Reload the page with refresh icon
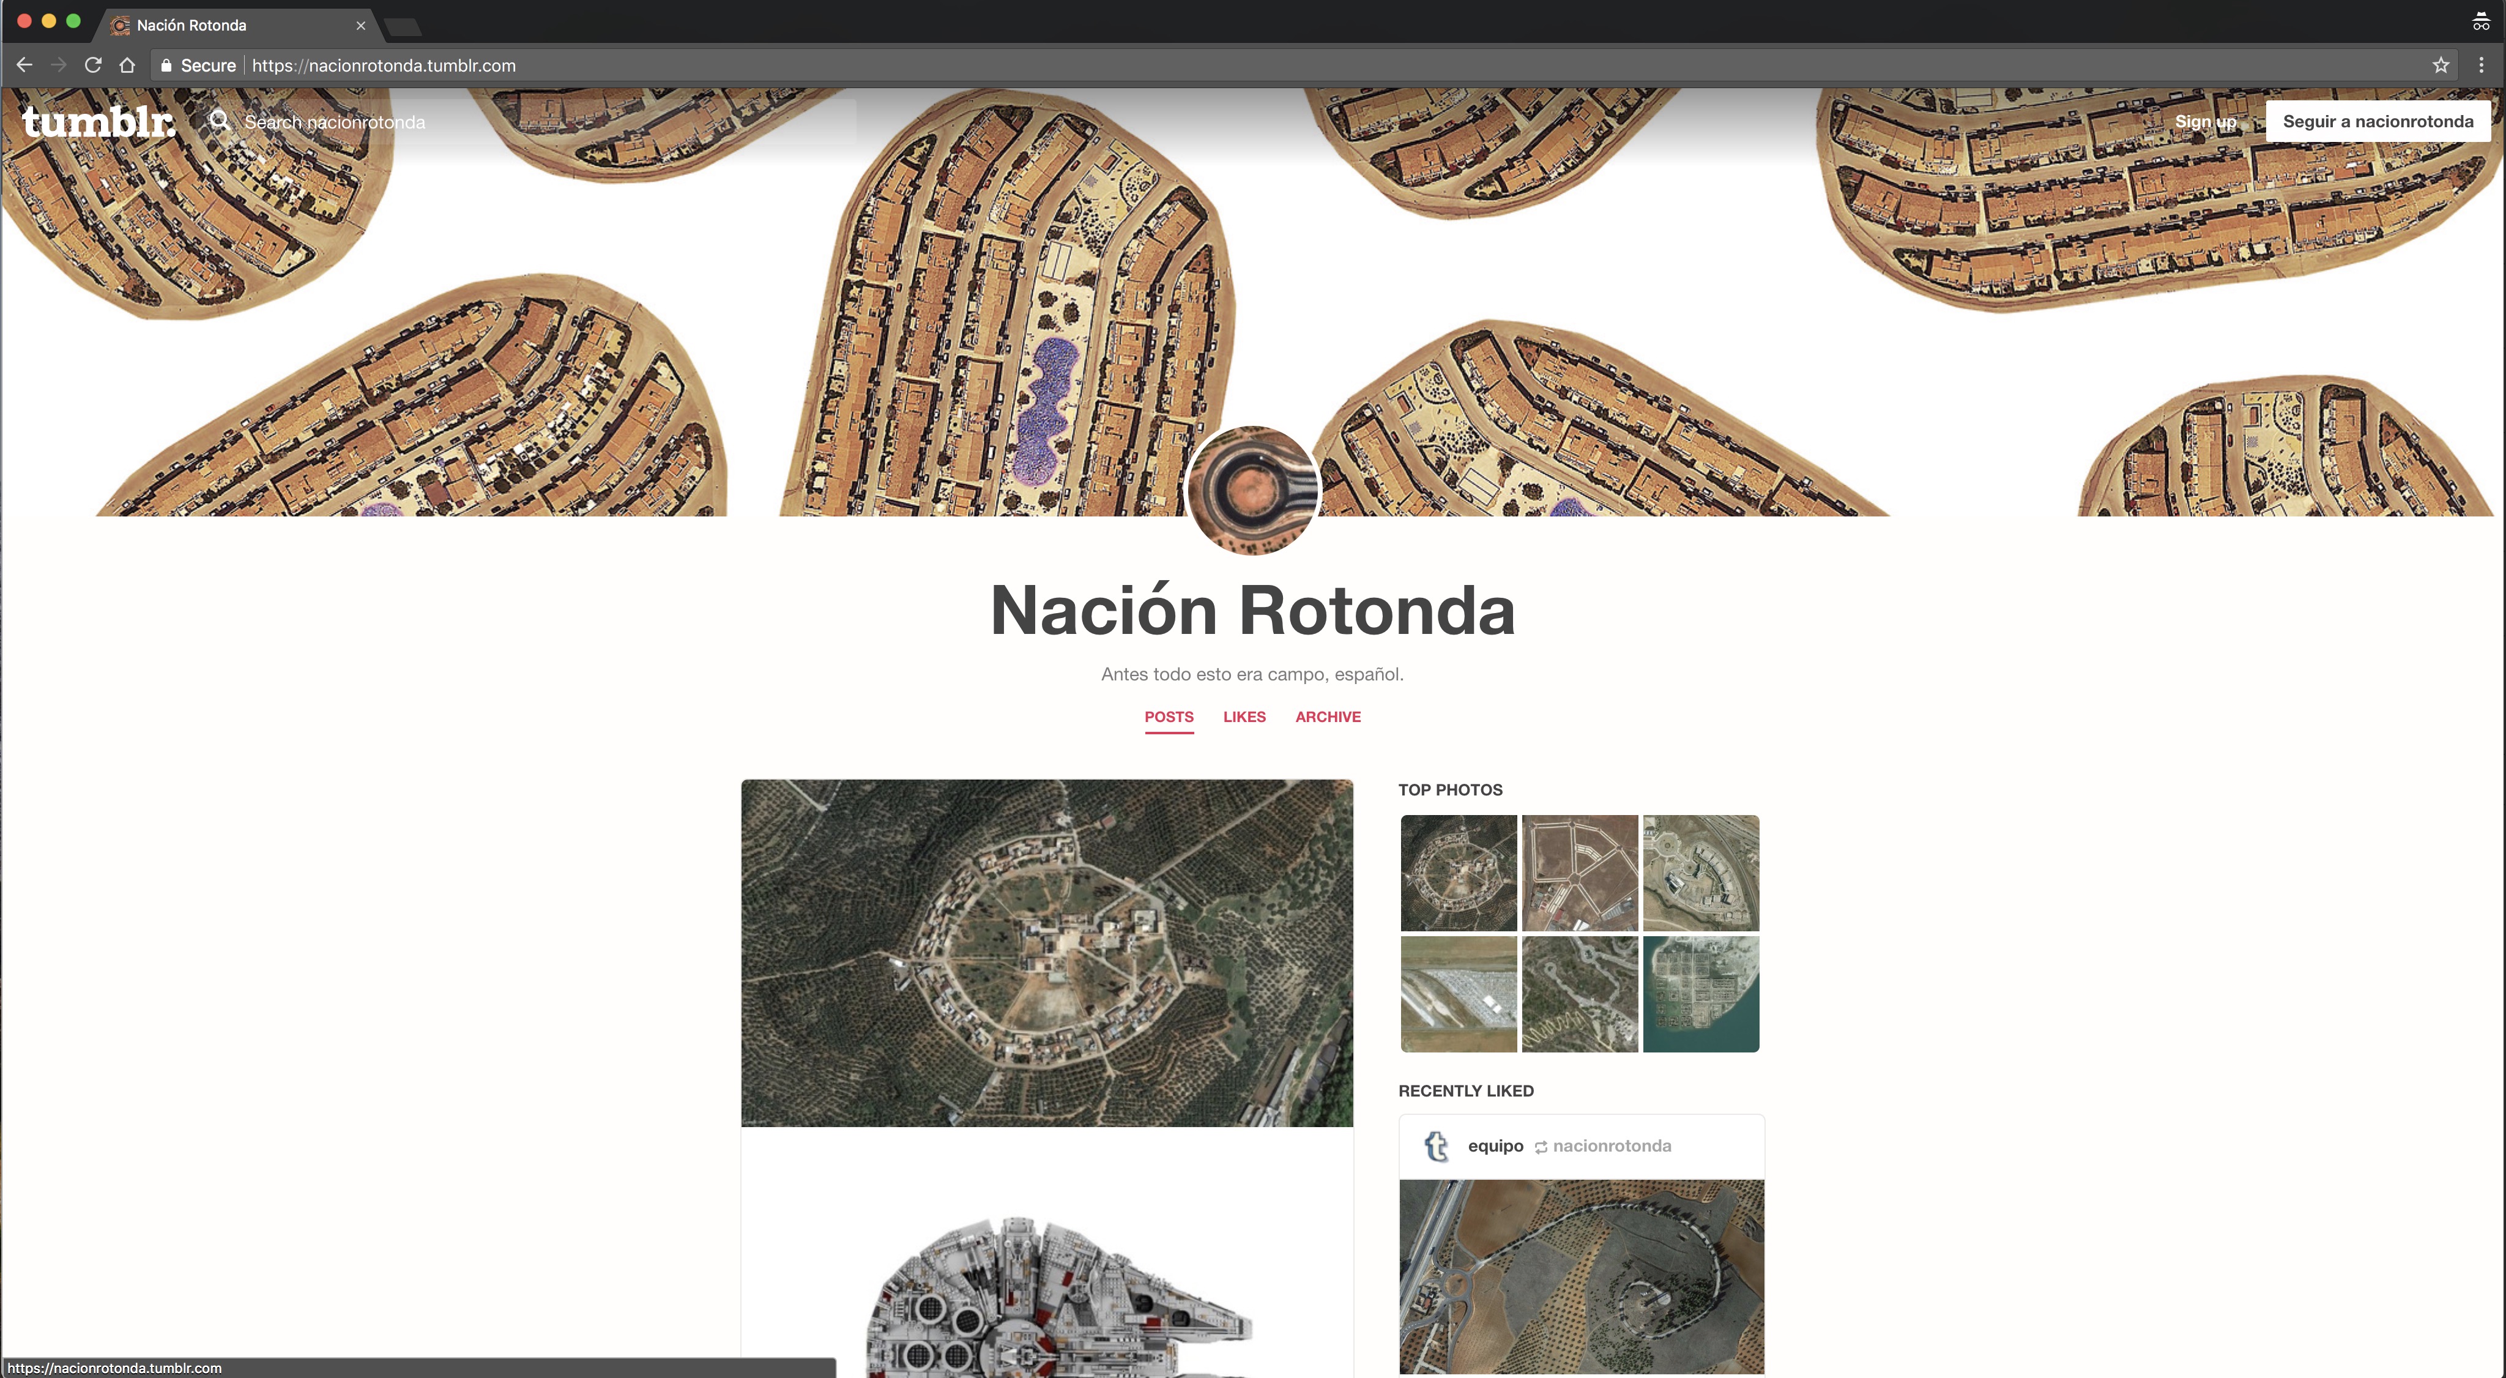This screenshot has width=2506, height=1378. [x=94, y=65]
